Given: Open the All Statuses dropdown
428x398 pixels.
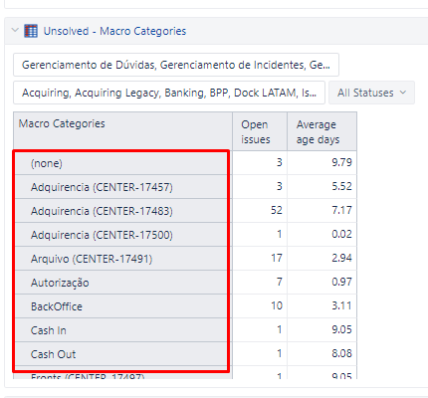Looking at the screenshot, I should [371, 93].
